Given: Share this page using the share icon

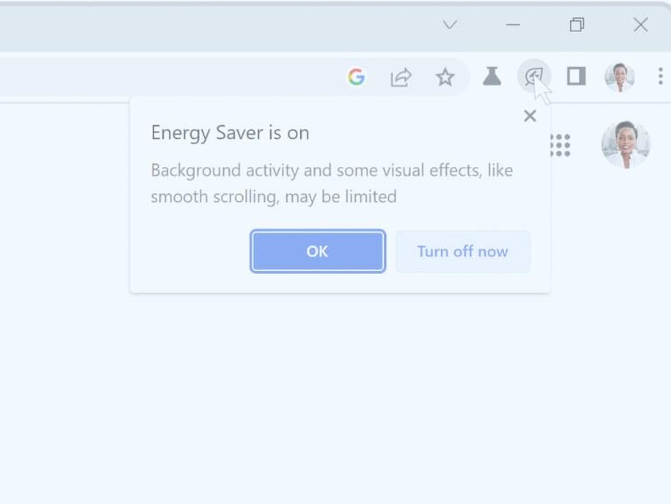Looking at the screenshot, I should coord(400,77).
